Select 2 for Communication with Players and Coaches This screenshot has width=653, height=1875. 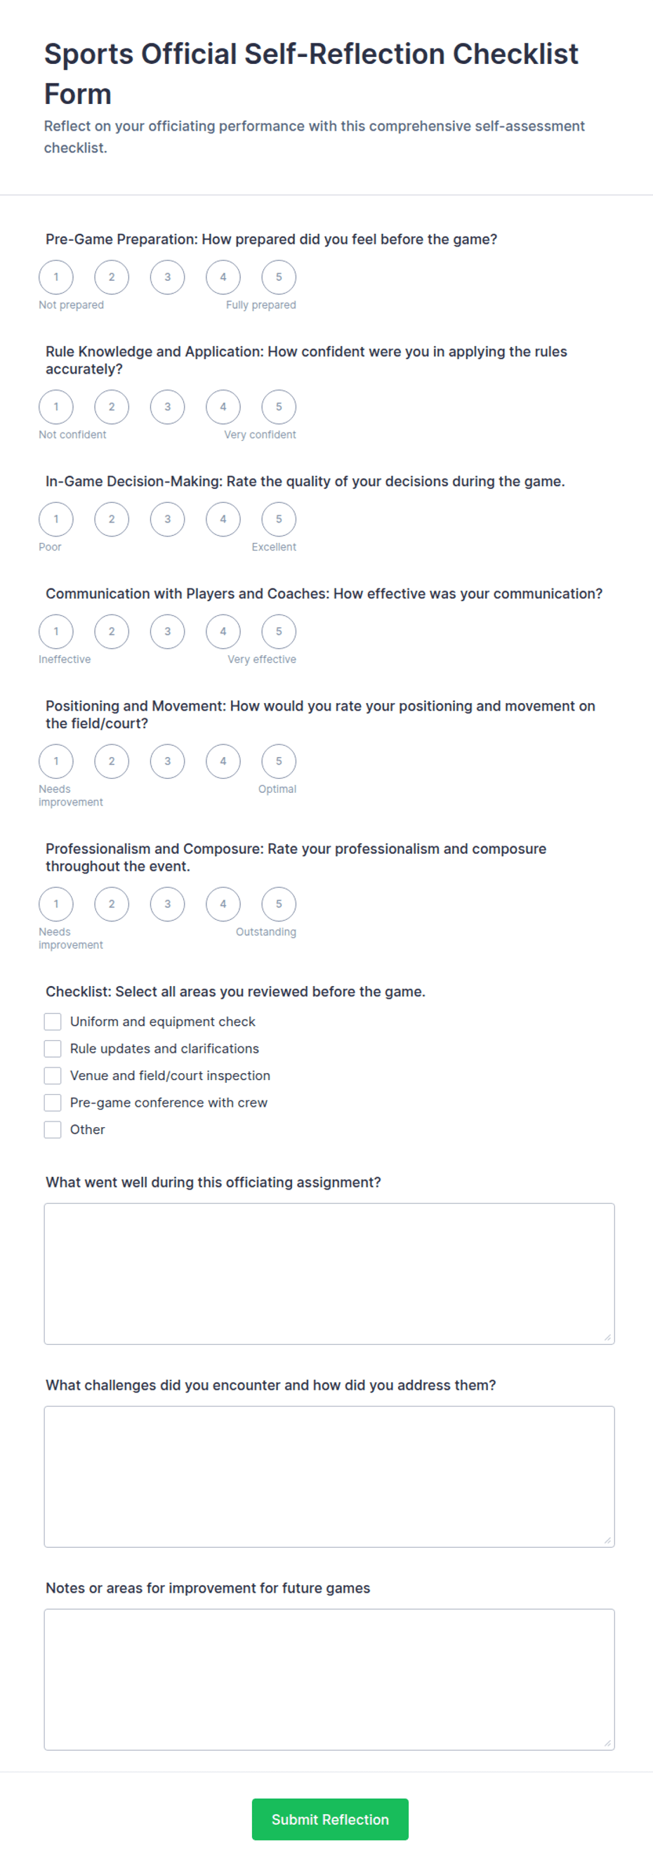[112, 632]
